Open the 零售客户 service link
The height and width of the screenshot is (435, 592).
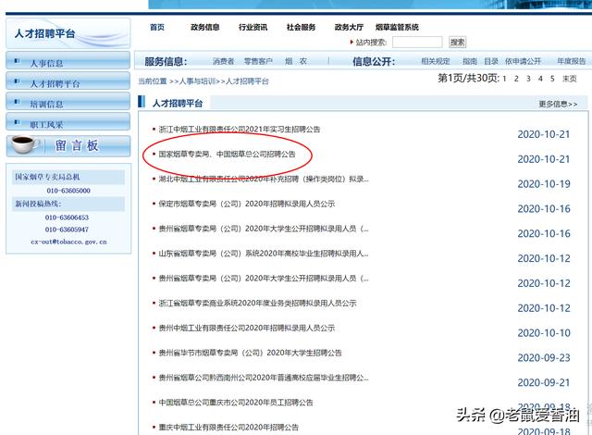(258, 61)
